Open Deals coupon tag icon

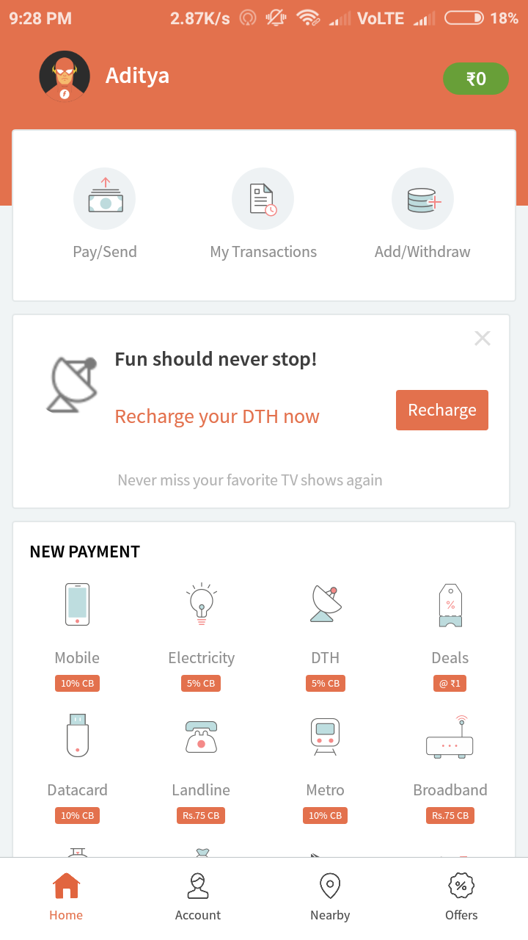click(x=450, y=604)
